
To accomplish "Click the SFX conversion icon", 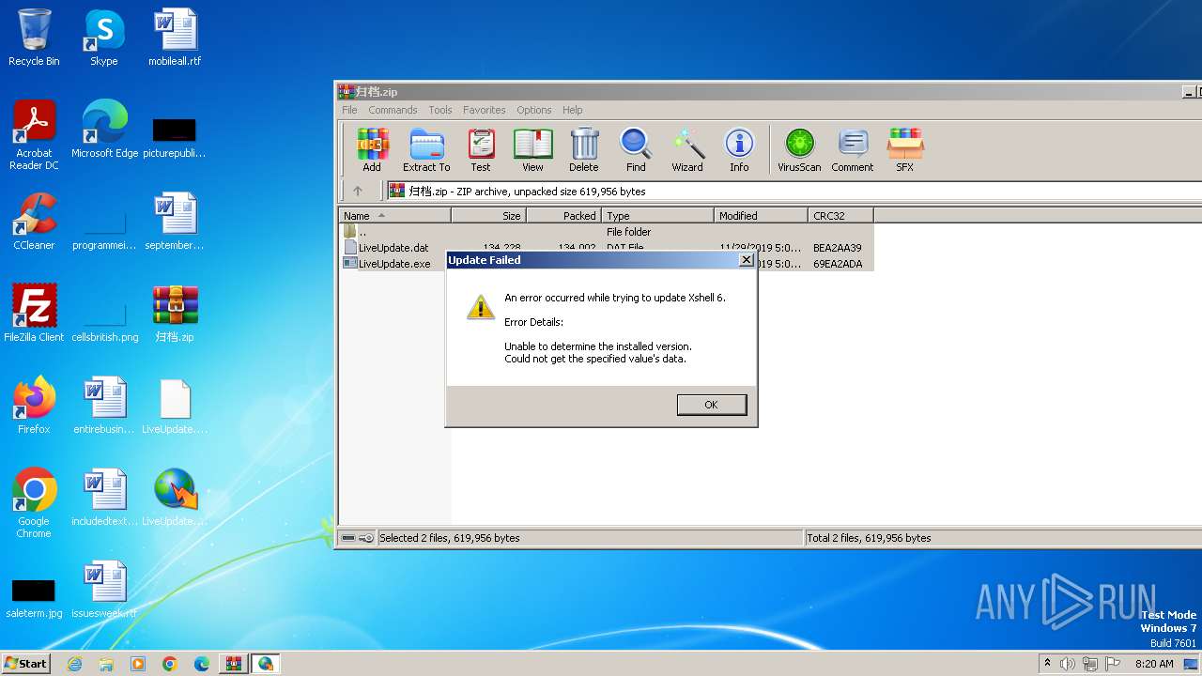I will (905, 150).
